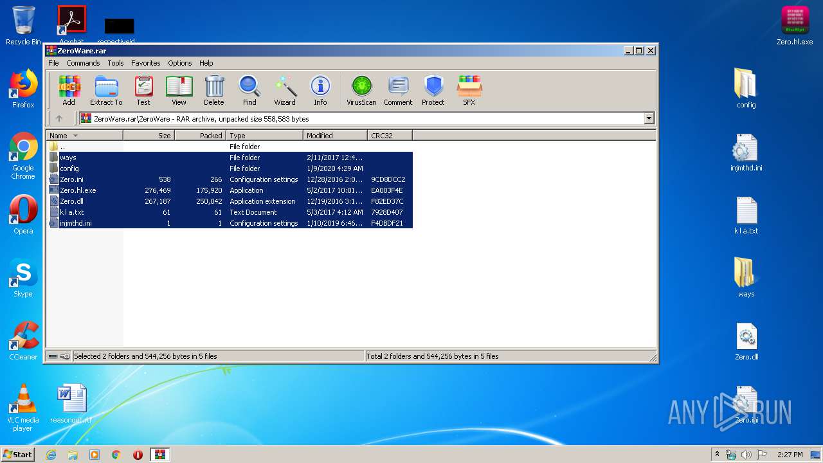Open the Comment tool
The height and width of the screenshot is (463, 823).
click(x=398, y=90)
